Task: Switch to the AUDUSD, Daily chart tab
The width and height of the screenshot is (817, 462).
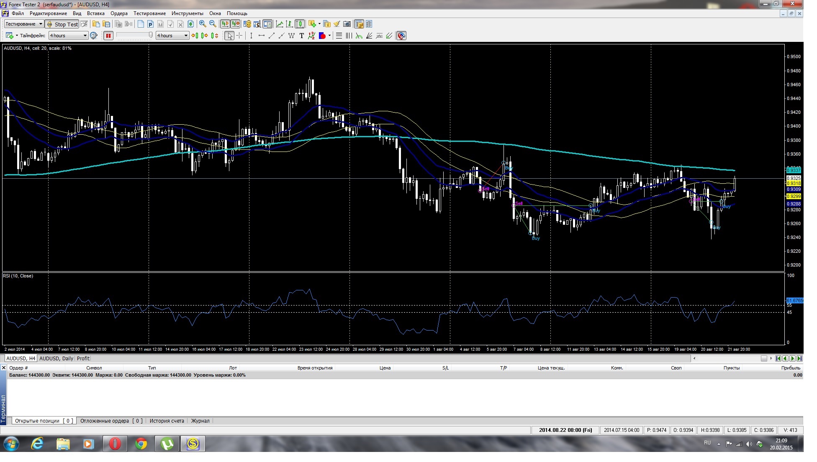Action: tap(56, 359)
